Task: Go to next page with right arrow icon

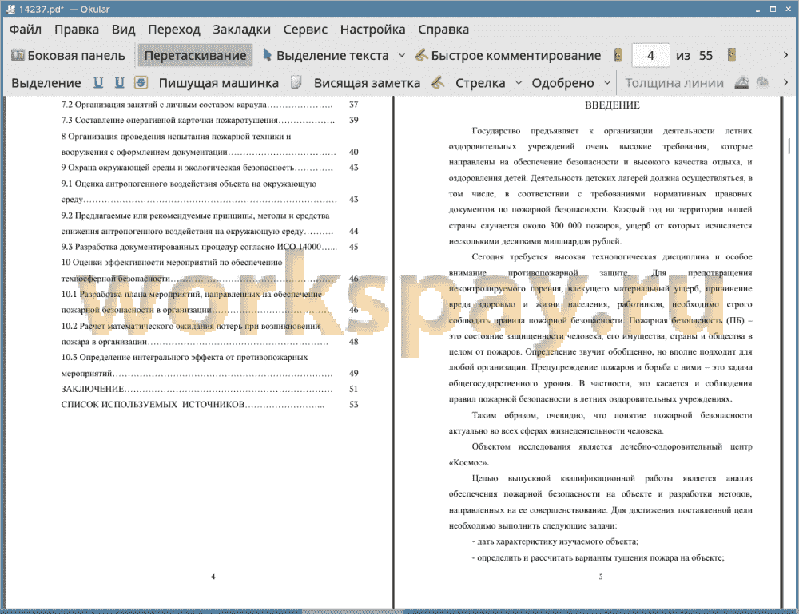Action: pyautogui.click(x=732, y=55)
